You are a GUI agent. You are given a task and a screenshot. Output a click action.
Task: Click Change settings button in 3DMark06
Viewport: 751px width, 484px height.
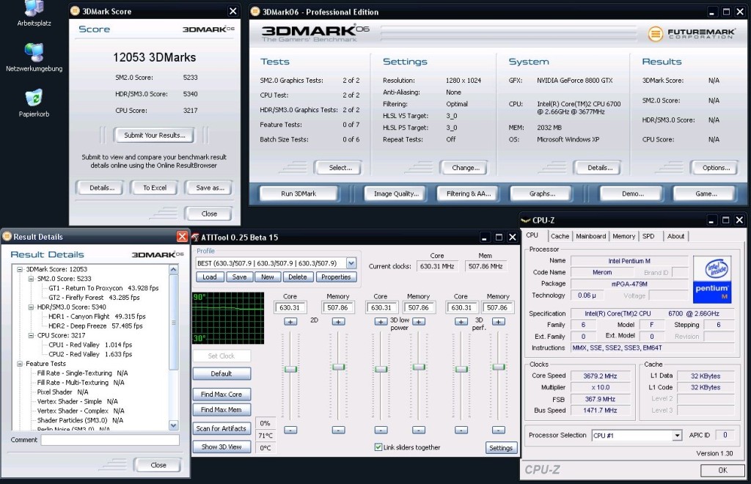(x=466, y=167)
